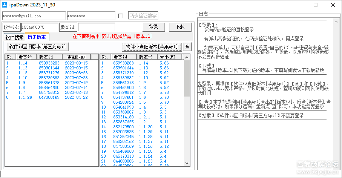Toggle the checkbox next to the password field
The width and height of the screenshot is (342, 178).
pos(120,16)
